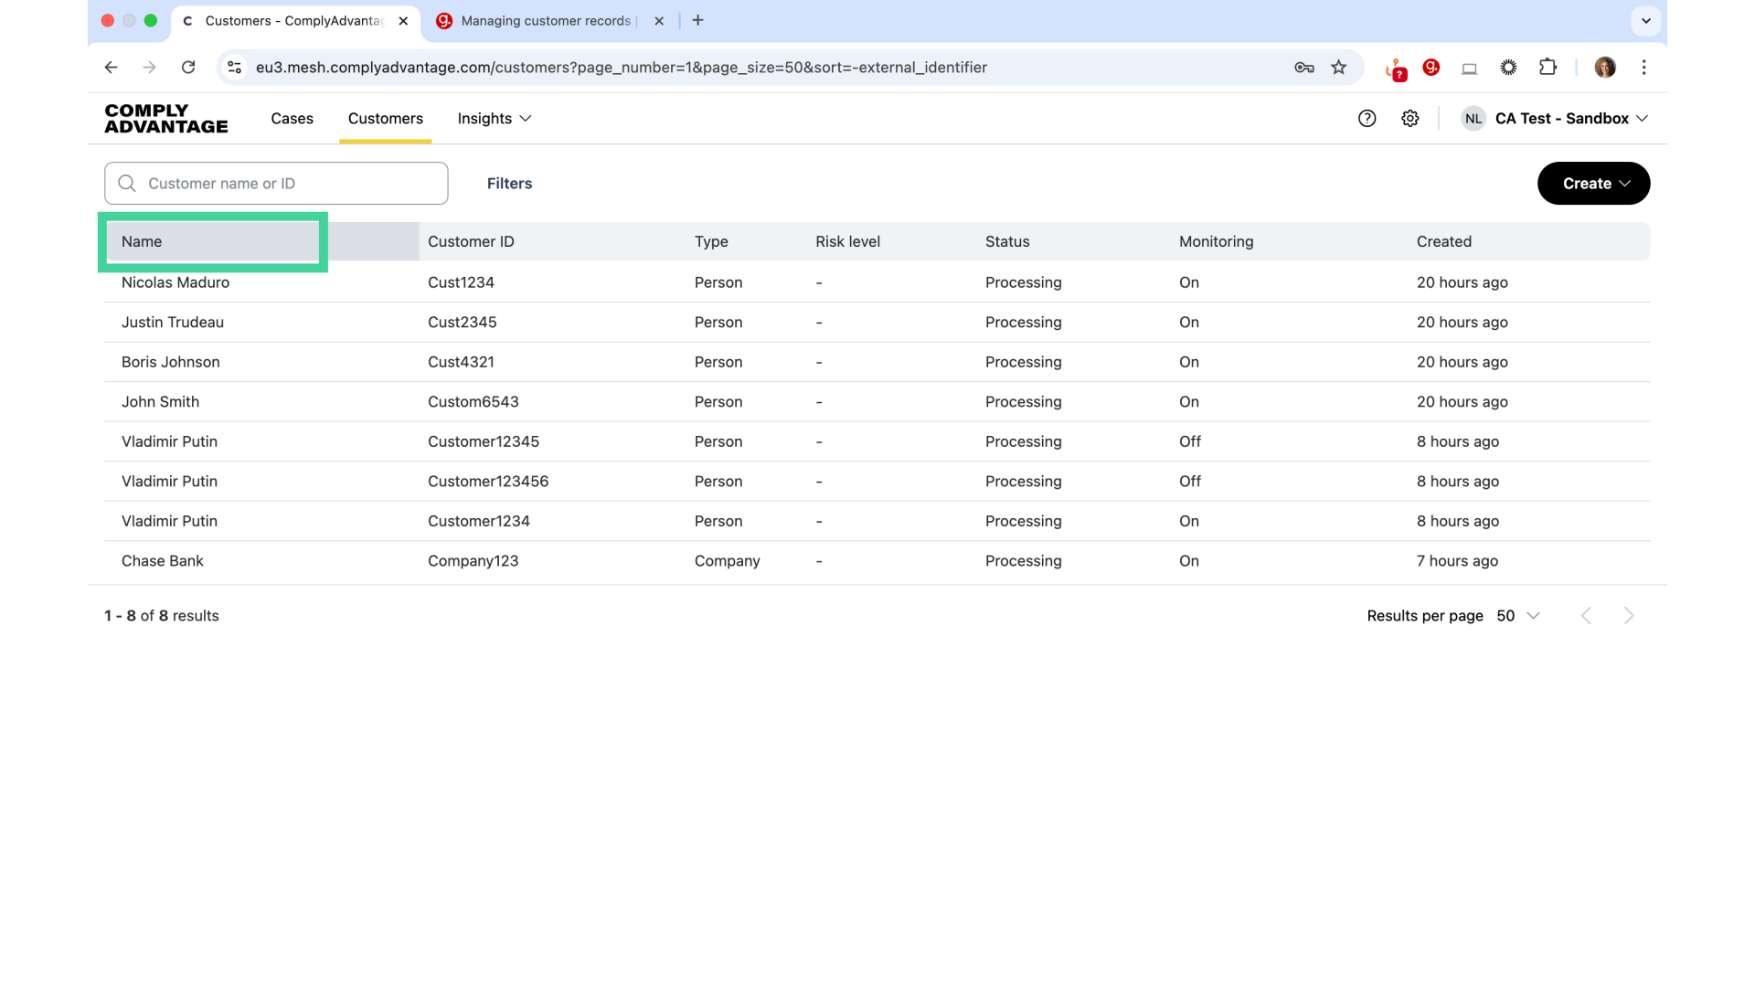
Task: Click the ComplyAdvantage logo
Action: click(165, 119)
